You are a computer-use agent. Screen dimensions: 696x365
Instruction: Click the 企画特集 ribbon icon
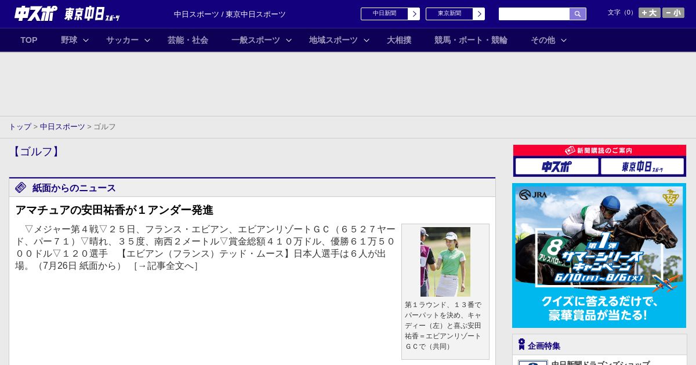pos(521,345)
